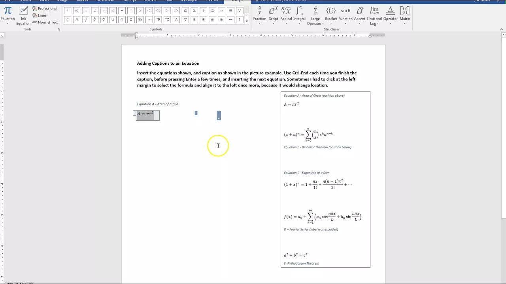Insert the degrees Celsius symbol

click(x=167, y=20)
